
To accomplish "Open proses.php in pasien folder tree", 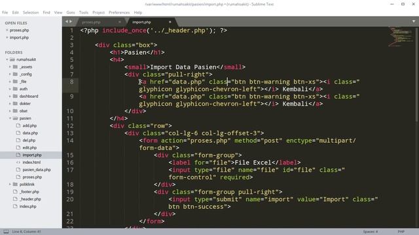I will [32, 177].
